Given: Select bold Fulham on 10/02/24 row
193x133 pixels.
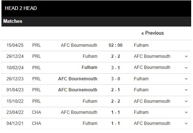Looking at the screenshot, I should [90, 67].
